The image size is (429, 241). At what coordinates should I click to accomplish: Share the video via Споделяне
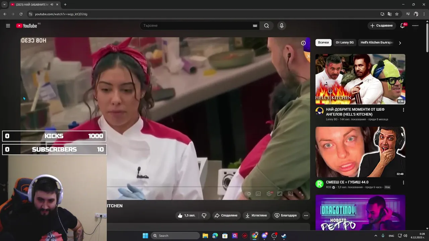click(226, 216)
